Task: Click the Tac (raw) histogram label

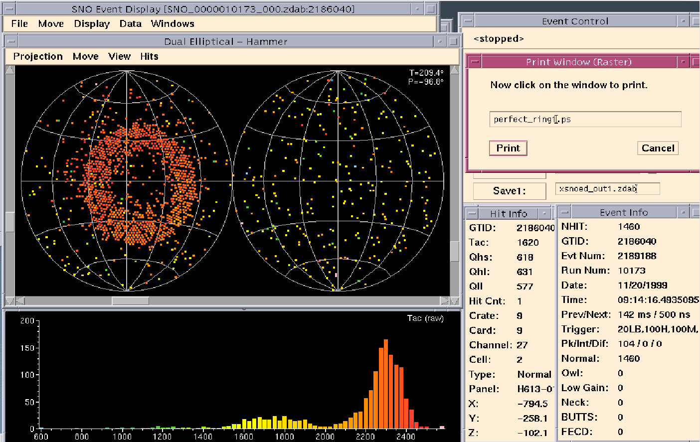Action: point(425,318)
